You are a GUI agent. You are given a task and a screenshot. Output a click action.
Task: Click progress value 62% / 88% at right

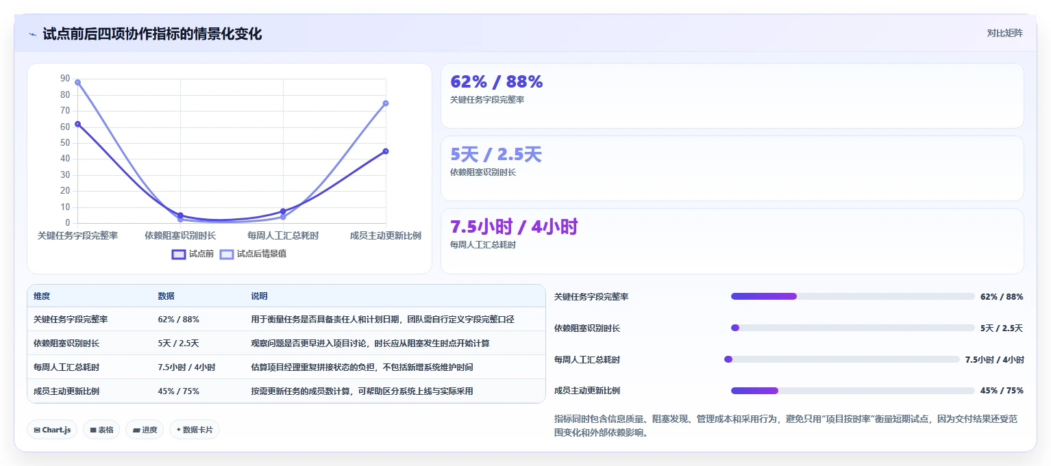pos(1002,297)
